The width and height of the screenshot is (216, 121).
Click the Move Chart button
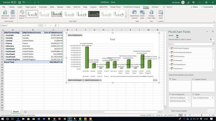click(x=161, y=14)
